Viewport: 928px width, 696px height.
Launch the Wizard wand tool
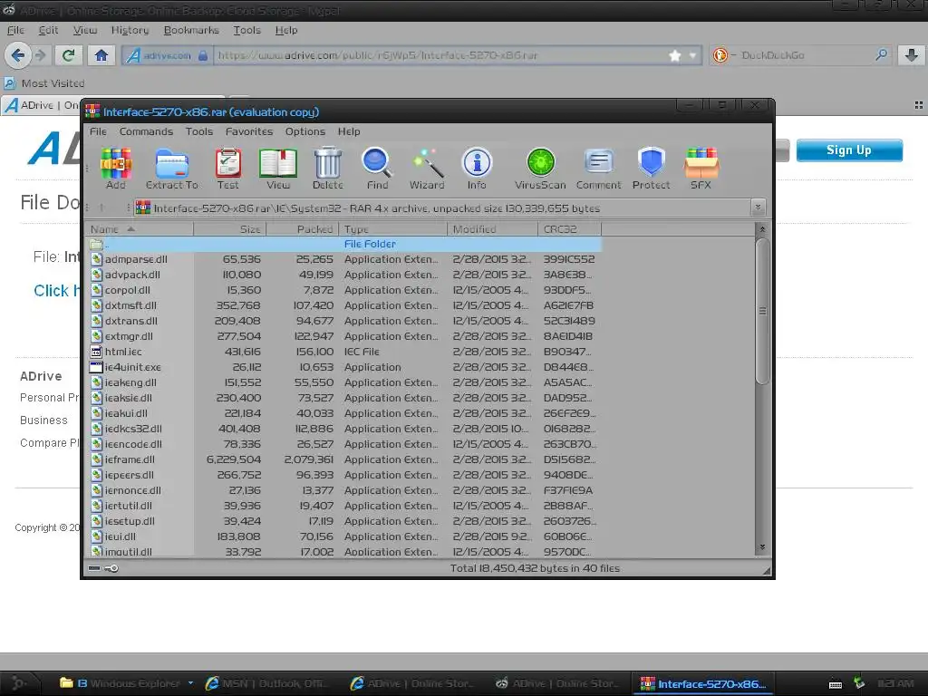tap(427, 168)
